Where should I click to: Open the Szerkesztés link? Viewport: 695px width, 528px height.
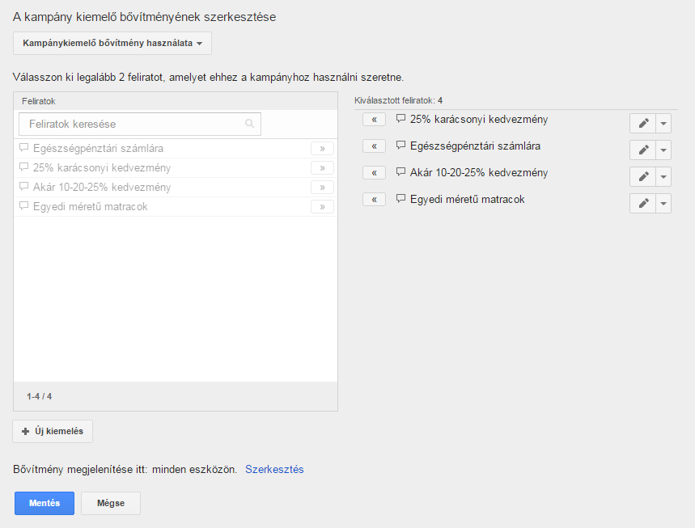[274, 469]
